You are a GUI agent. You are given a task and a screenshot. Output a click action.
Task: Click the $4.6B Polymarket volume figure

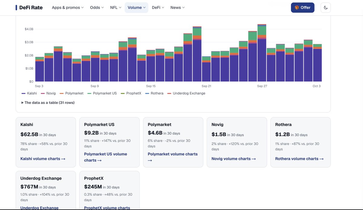(155, 133)
